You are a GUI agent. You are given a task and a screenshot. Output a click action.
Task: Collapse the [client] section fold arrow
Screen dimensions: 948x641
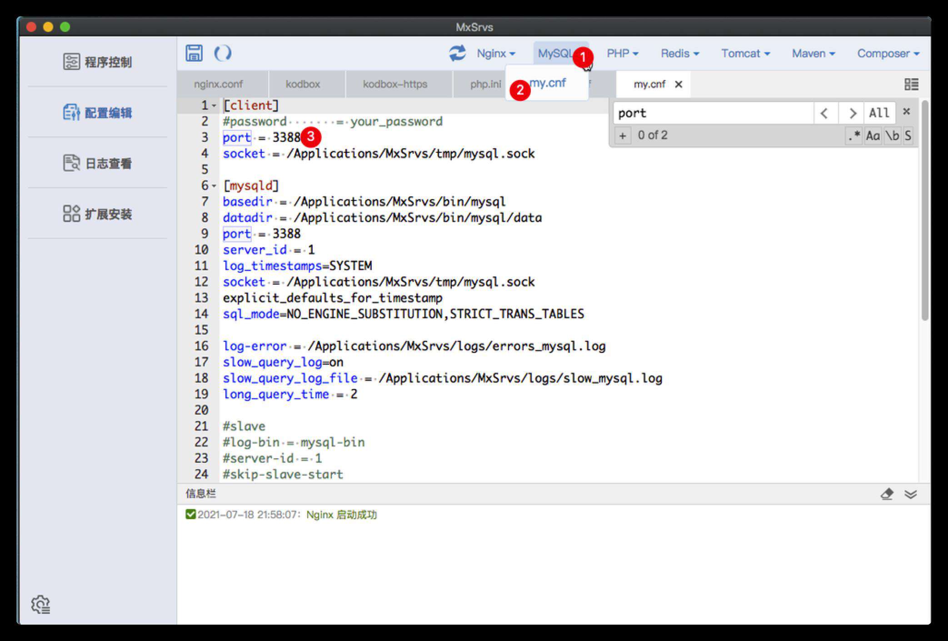[214, 105]
